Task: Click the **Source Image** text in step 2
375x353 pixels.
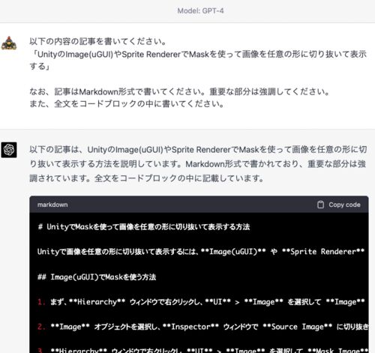Action: pos(298,327)
